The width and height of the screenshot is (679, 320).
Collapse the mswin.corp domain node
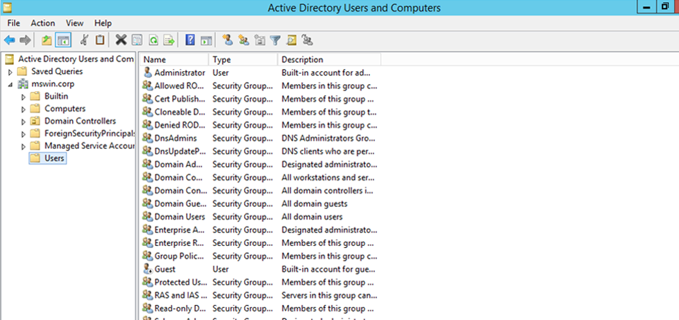11,84
